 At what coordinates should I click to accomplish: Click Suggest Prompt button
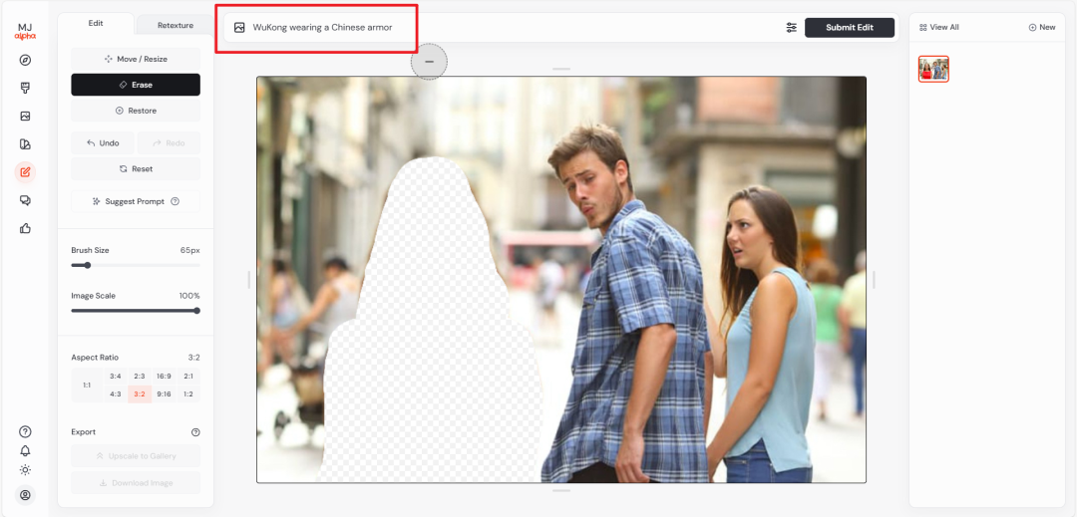136,201
